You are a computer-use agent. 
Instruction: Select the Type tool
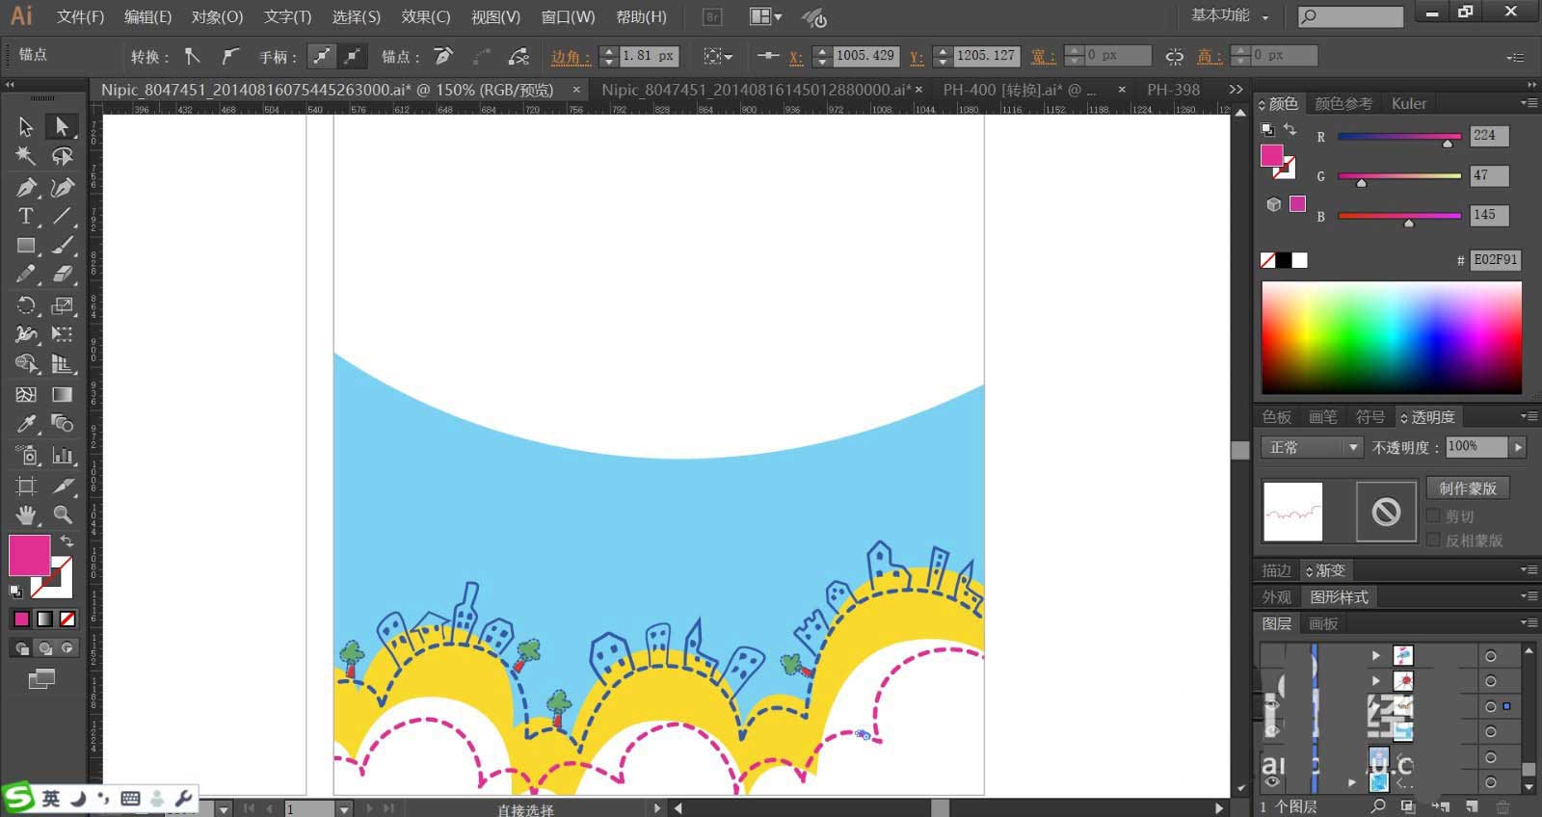(26, 217)
